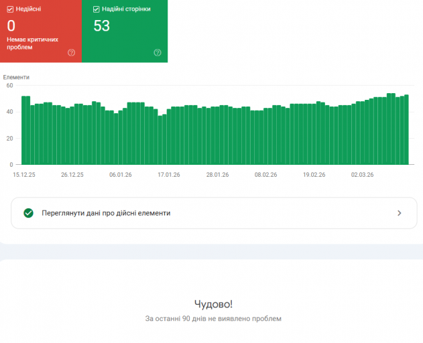The image size is (423, 343).
Task: Click the Чудово! heading
Action: click(x=213, y=304)
